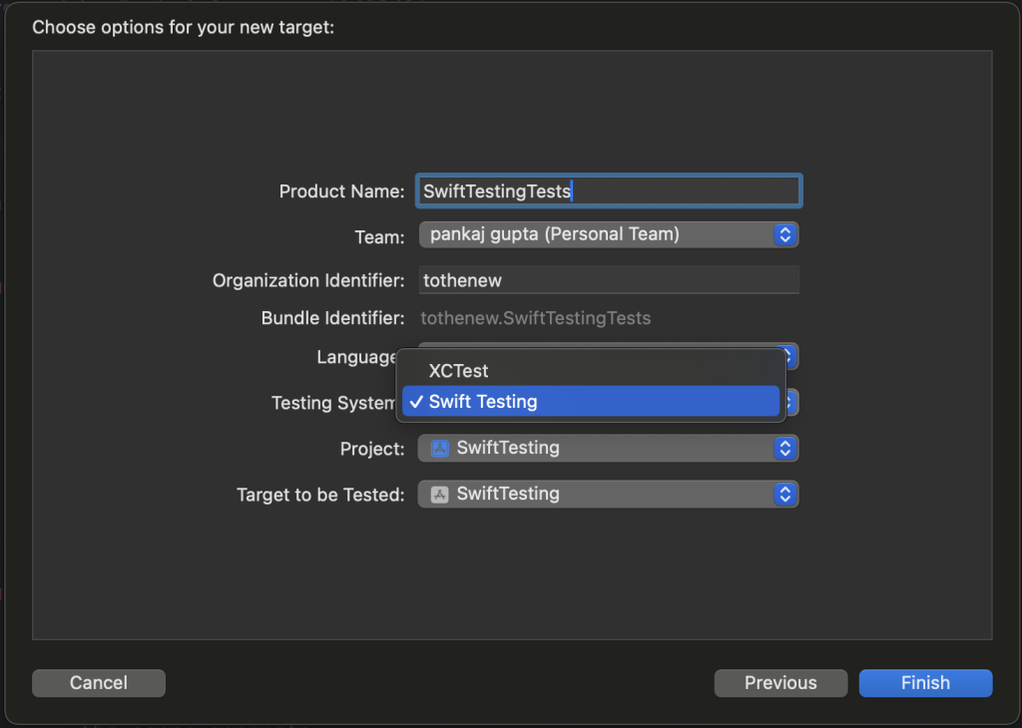
Task: Click the chevron on the Testing System popup
Action: coord(787,402)
